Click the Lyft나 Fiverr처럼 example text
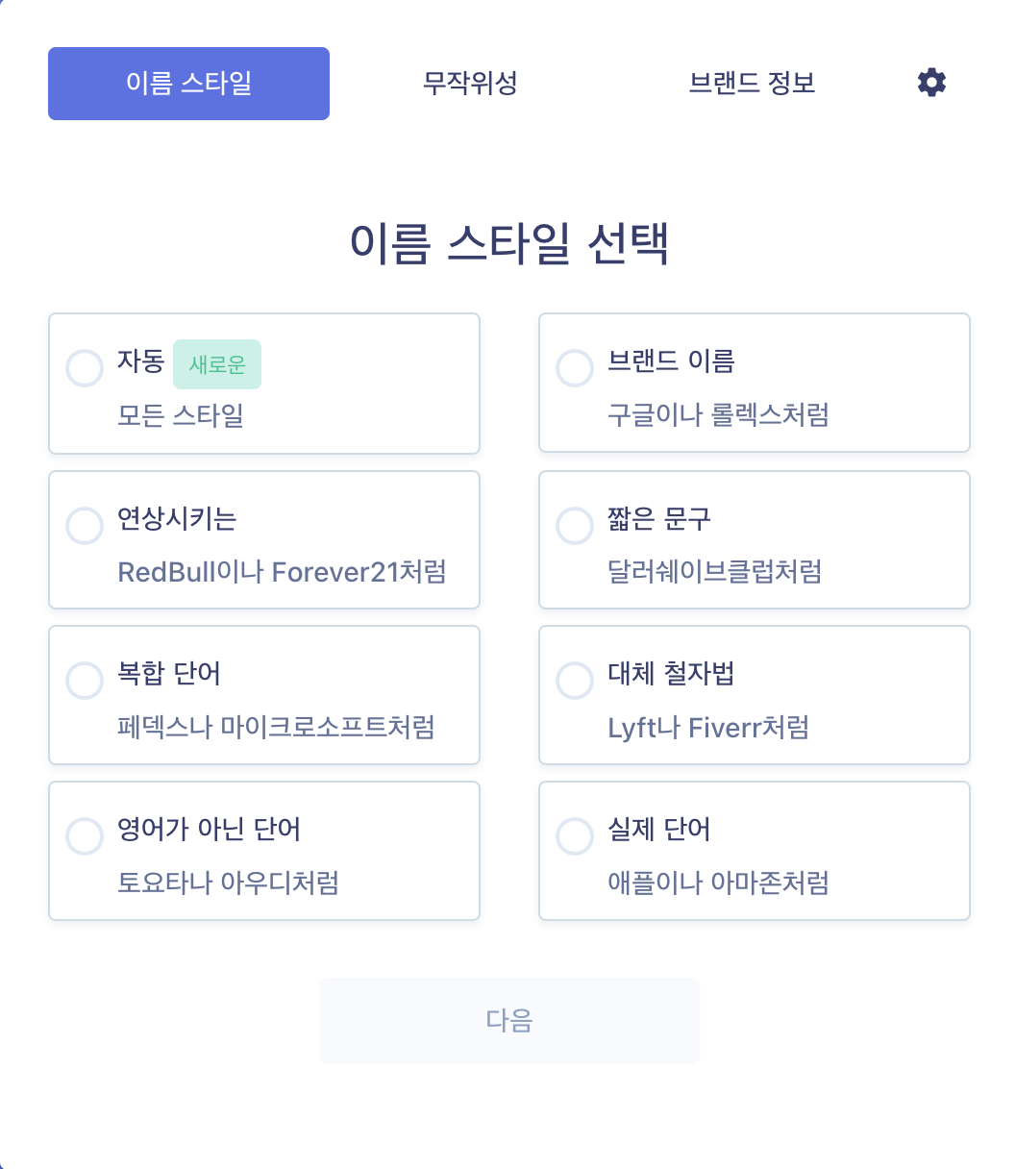This screenshot has width=1015, height=1169. pos(708,728)
